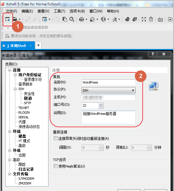Click the Print toolbar icon
The height and width of the screenshot is (191, 174).
(81, 19)
